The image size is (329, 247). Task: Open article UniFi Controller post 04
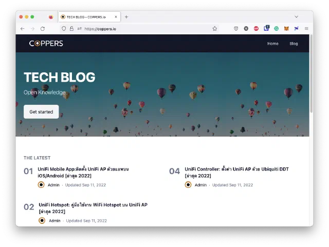(x=236, y=173)
